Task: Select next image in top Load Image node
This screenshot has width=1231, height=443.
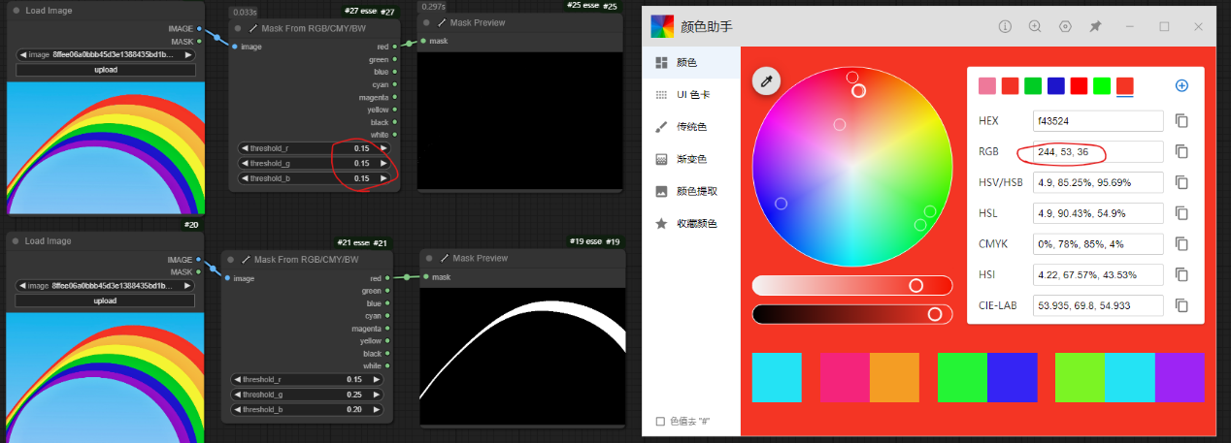Action: coord(190,55)
